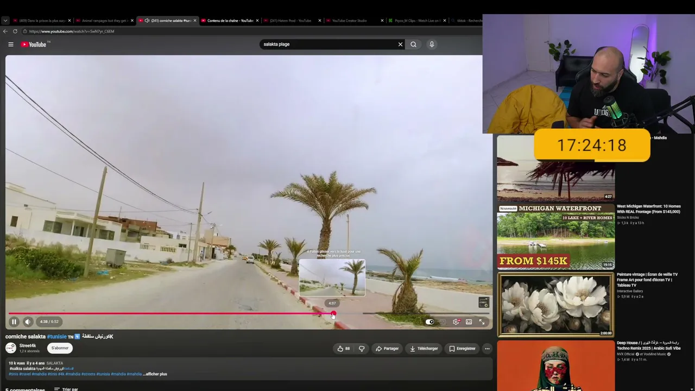This screenshot has width=695, height=391.
Task: Download the video via Télécharger
Action: click(x=424, y=349)
